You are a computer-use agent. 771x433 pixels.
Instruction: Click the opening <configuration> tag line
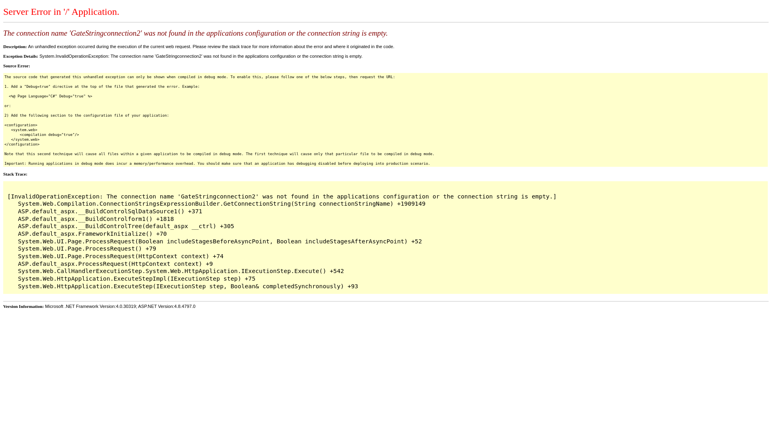coord(21,125)
